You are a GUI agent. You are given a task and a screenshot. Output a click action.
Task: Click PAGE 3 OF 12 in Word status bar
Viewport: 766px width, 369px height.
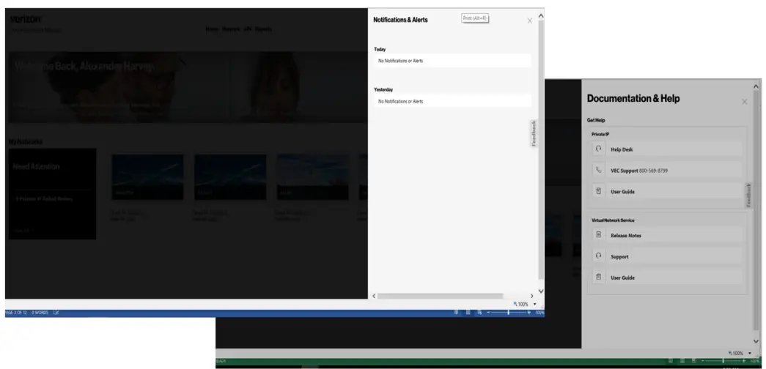(x=15, y=313)
